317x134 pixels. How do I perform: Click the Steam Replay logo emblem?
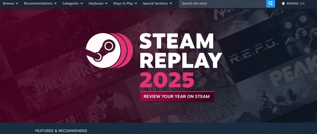(109, 50)
